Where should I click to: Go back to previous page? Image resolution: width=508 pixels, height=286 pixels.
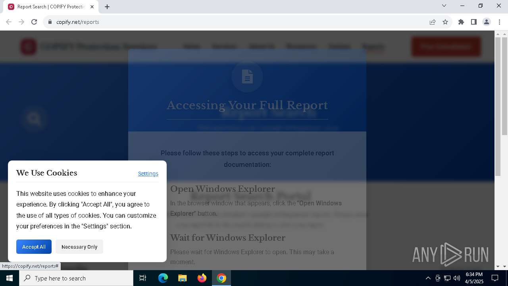(9, 22)
